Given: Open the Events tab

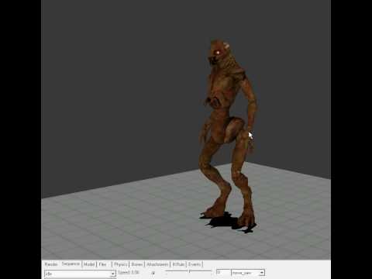Looking at the screenshot, I should pos(195,264).
